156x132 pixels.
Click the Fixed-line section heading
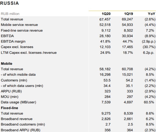coord(9,108)
